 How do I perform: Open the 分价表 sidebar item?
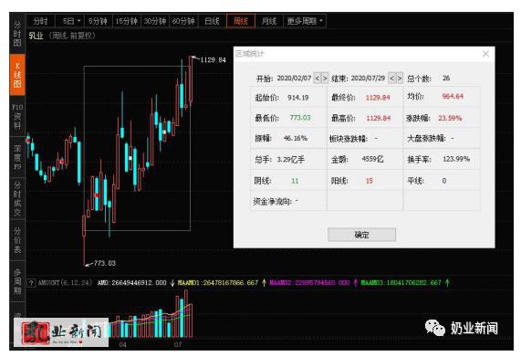(17, 240)
